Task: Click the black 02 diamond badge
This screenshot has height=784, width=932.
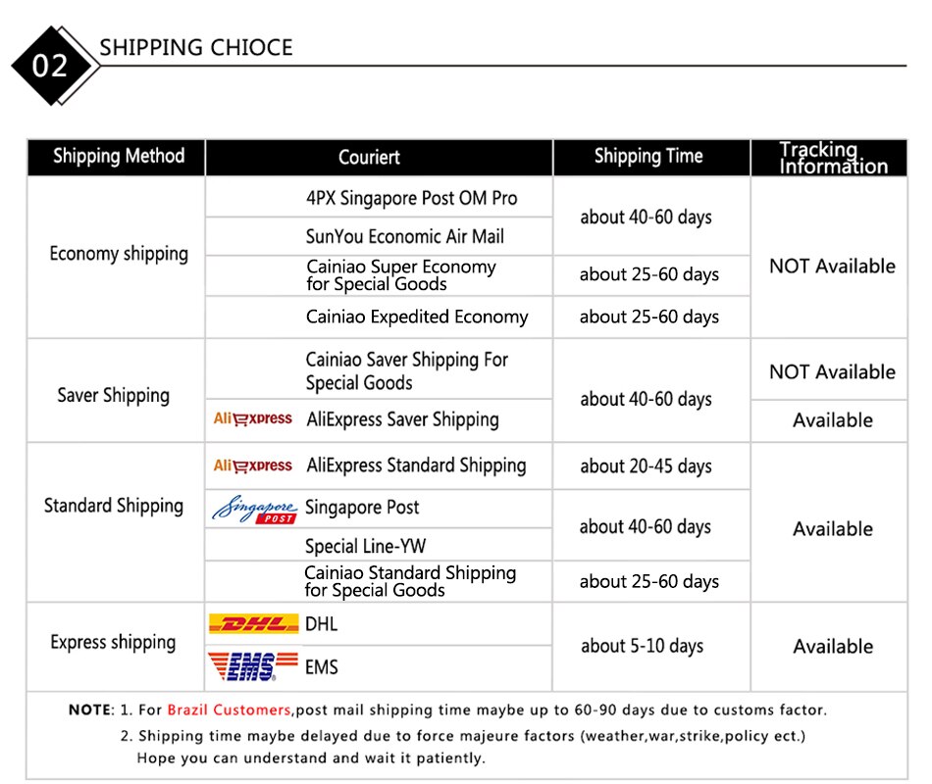Action: pos(54,66)
